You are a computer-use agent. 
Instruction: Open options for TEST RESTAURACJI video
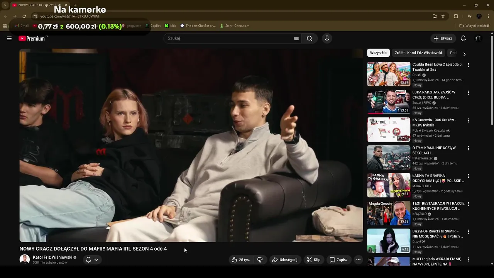pos(469,204)
